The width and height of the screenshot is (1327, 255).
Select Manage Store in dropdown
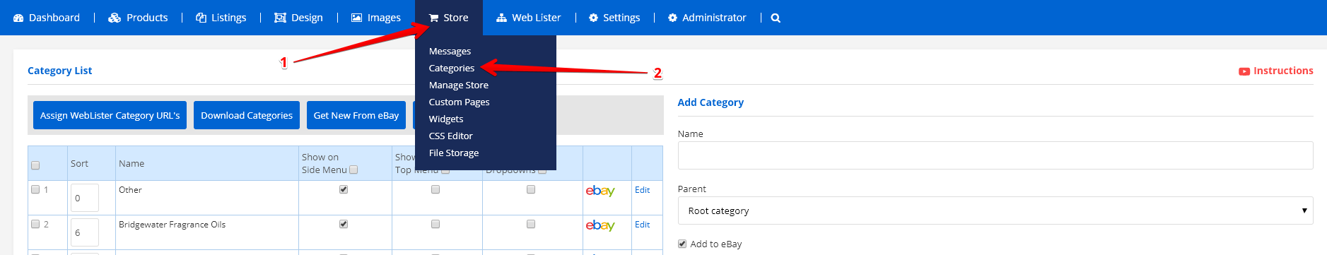coord(458,85)
